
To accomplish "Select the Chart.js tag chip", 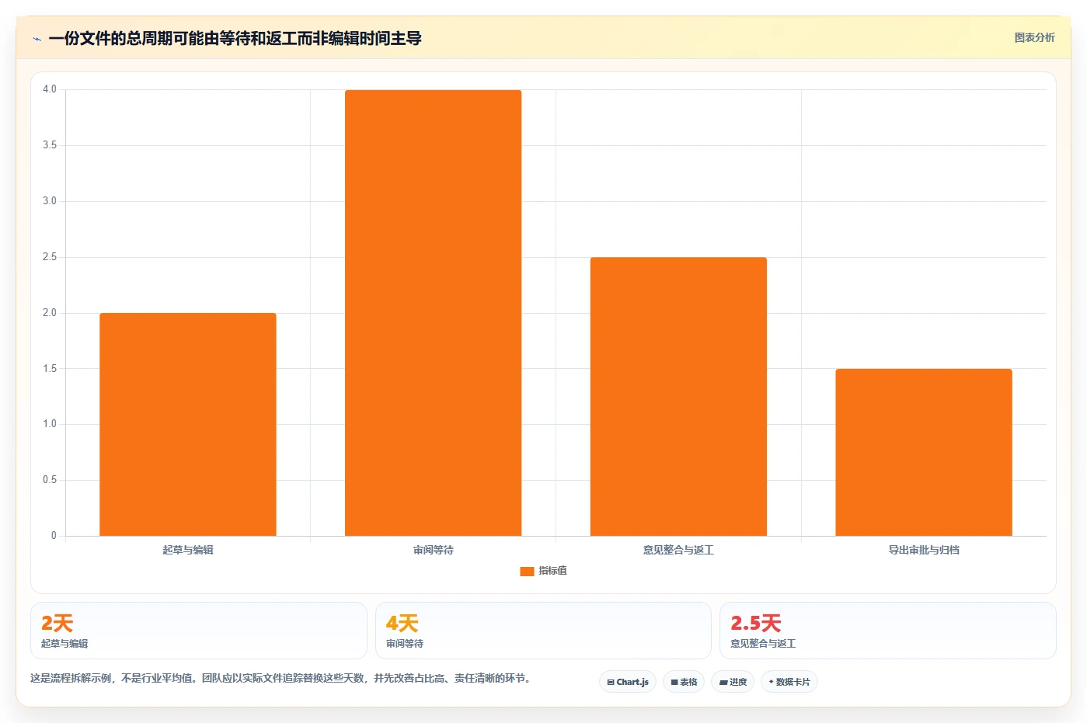I will [628, 682].
